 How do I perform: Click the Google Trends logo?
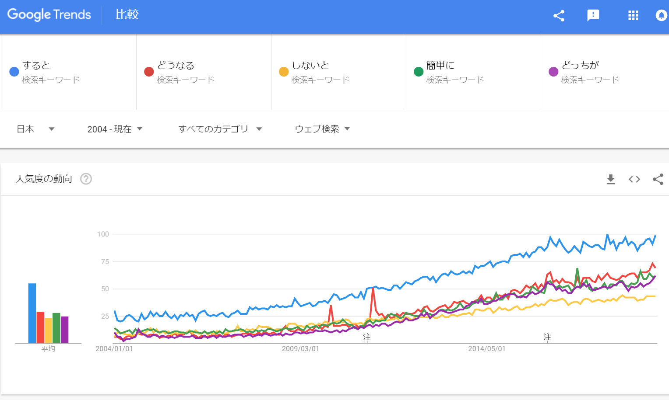pyautogui.click(x=49, y=15)
